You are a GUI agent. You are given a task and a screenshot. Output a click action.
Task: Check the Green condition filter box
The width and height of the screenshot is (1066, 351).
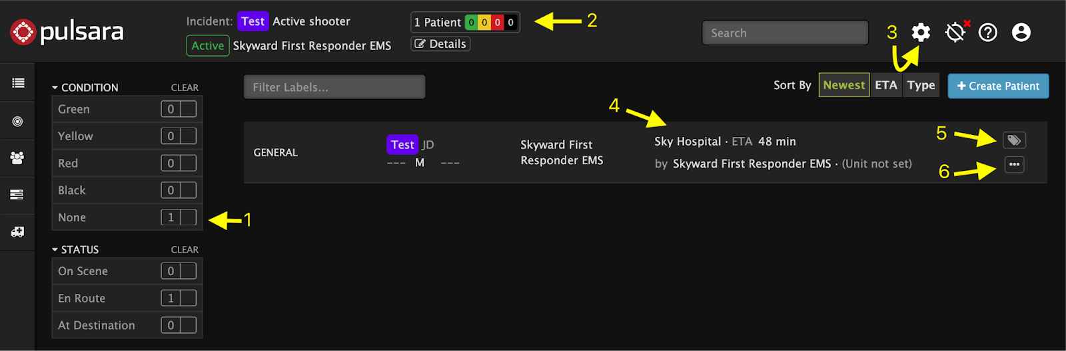pyautogui.click(x=189, y=109)
